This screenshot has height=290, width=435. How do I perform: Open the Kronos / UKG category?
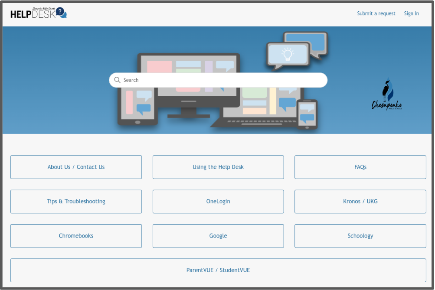coord(360,202)
